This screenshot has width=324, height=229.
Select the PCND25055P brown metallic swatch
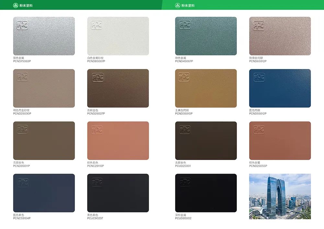[280, 141]
